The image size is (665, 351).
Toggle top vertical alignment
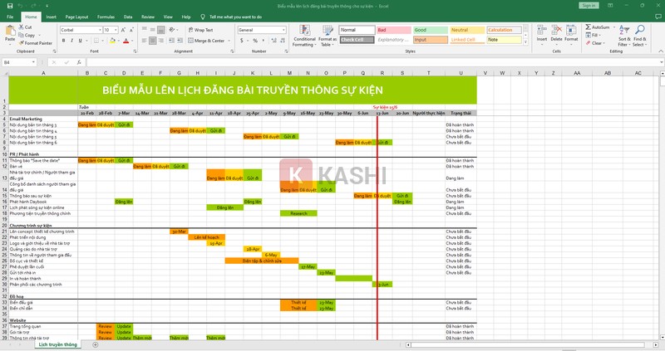[144, 30]
